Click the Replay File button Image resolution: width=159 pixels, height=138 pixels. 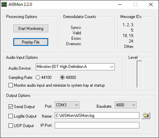click(x=31, y=42)
